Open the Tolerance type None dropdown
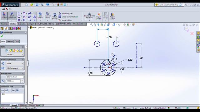The height and width of the screenshot is (112, 200). tap(15, 63)
